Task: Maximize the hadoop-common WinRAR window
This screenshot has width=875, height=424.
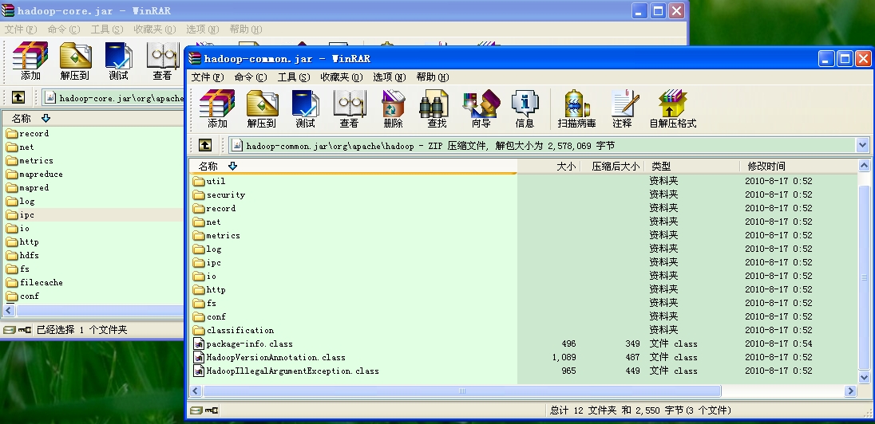Action: pyautogui.click(x=845, y=58)
